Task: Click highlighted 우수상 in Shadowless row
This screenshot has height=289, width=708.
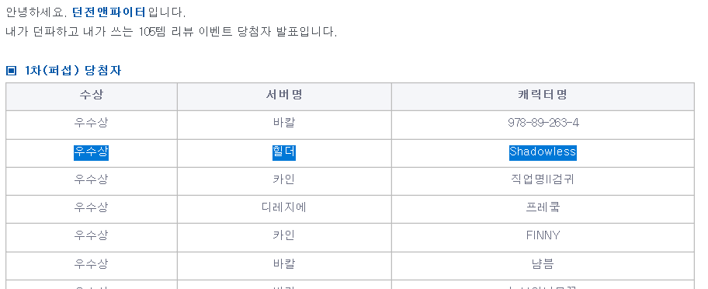Action: click(91, 152)
